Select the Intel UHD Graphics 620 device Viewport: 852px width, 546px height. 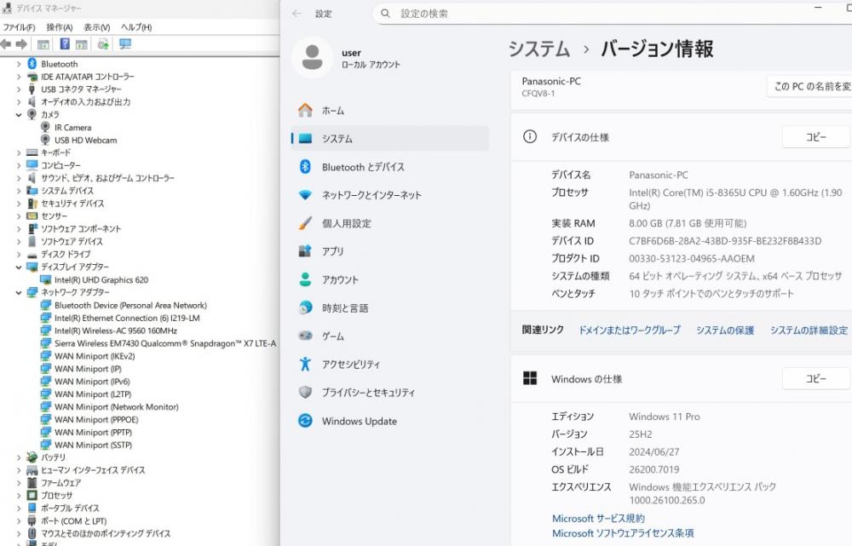point(101,279)
